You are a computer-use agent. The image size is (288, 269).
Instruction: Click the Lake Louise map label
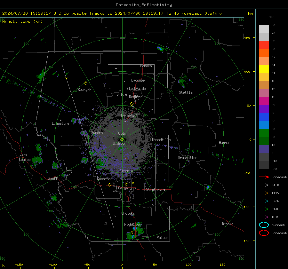pos(25,157)
